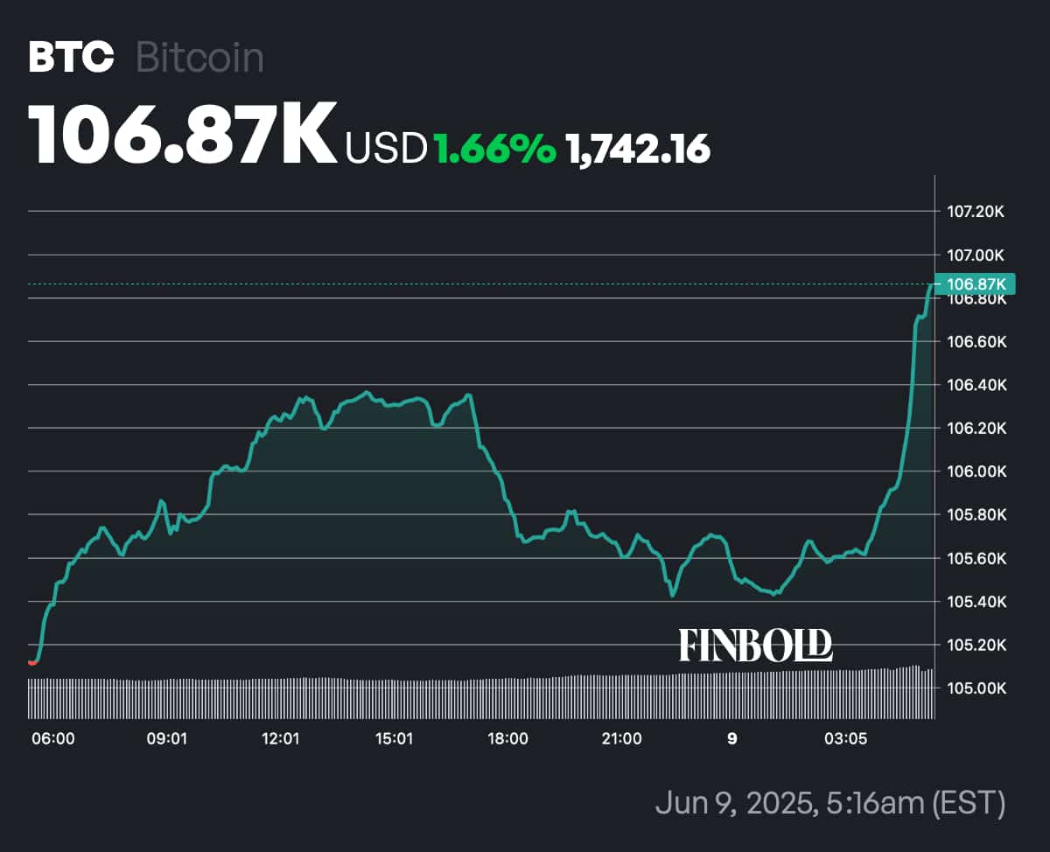Viewport: 1050px width, 852px height.
Task: Click the 18:00 time axis label
Action: [x=507, y=739]
